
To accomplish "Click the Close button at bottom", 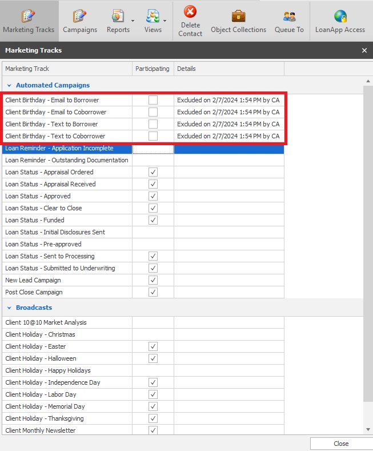I will point(341,444).
